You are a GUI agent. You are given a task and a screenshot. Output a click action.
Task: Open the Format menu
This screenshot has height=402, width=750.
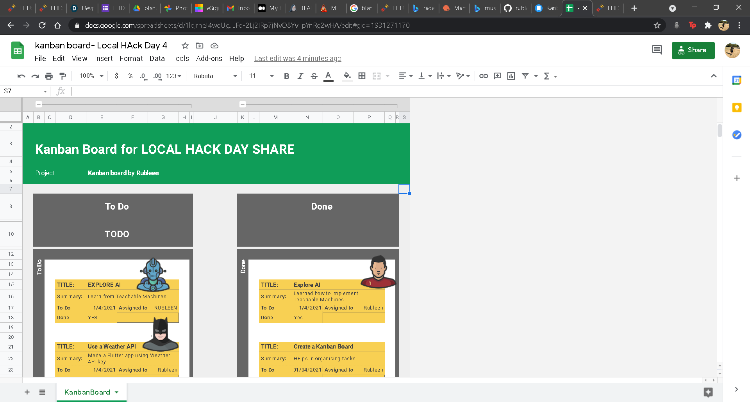tap(131, 59)
